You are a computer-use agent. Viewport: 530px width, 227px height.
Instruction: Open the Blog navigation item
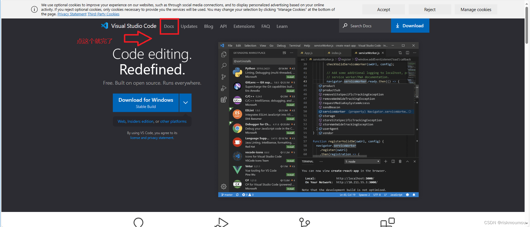pos(209,26)
